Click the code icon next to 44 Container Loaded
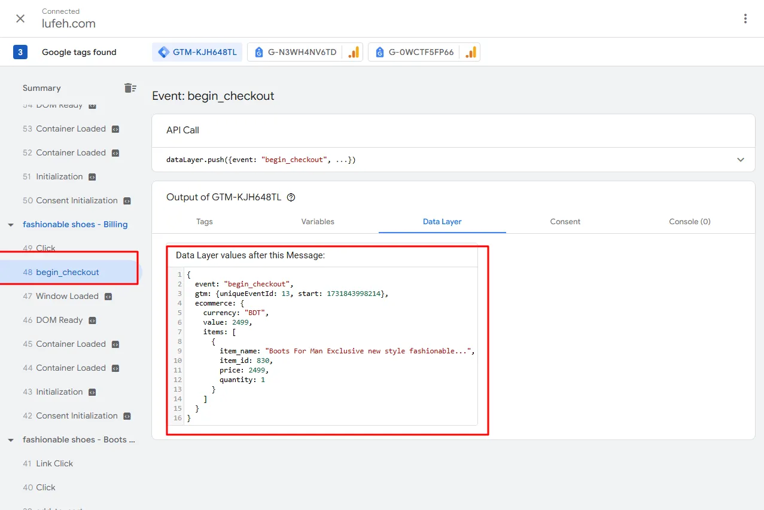 [115, 368]
